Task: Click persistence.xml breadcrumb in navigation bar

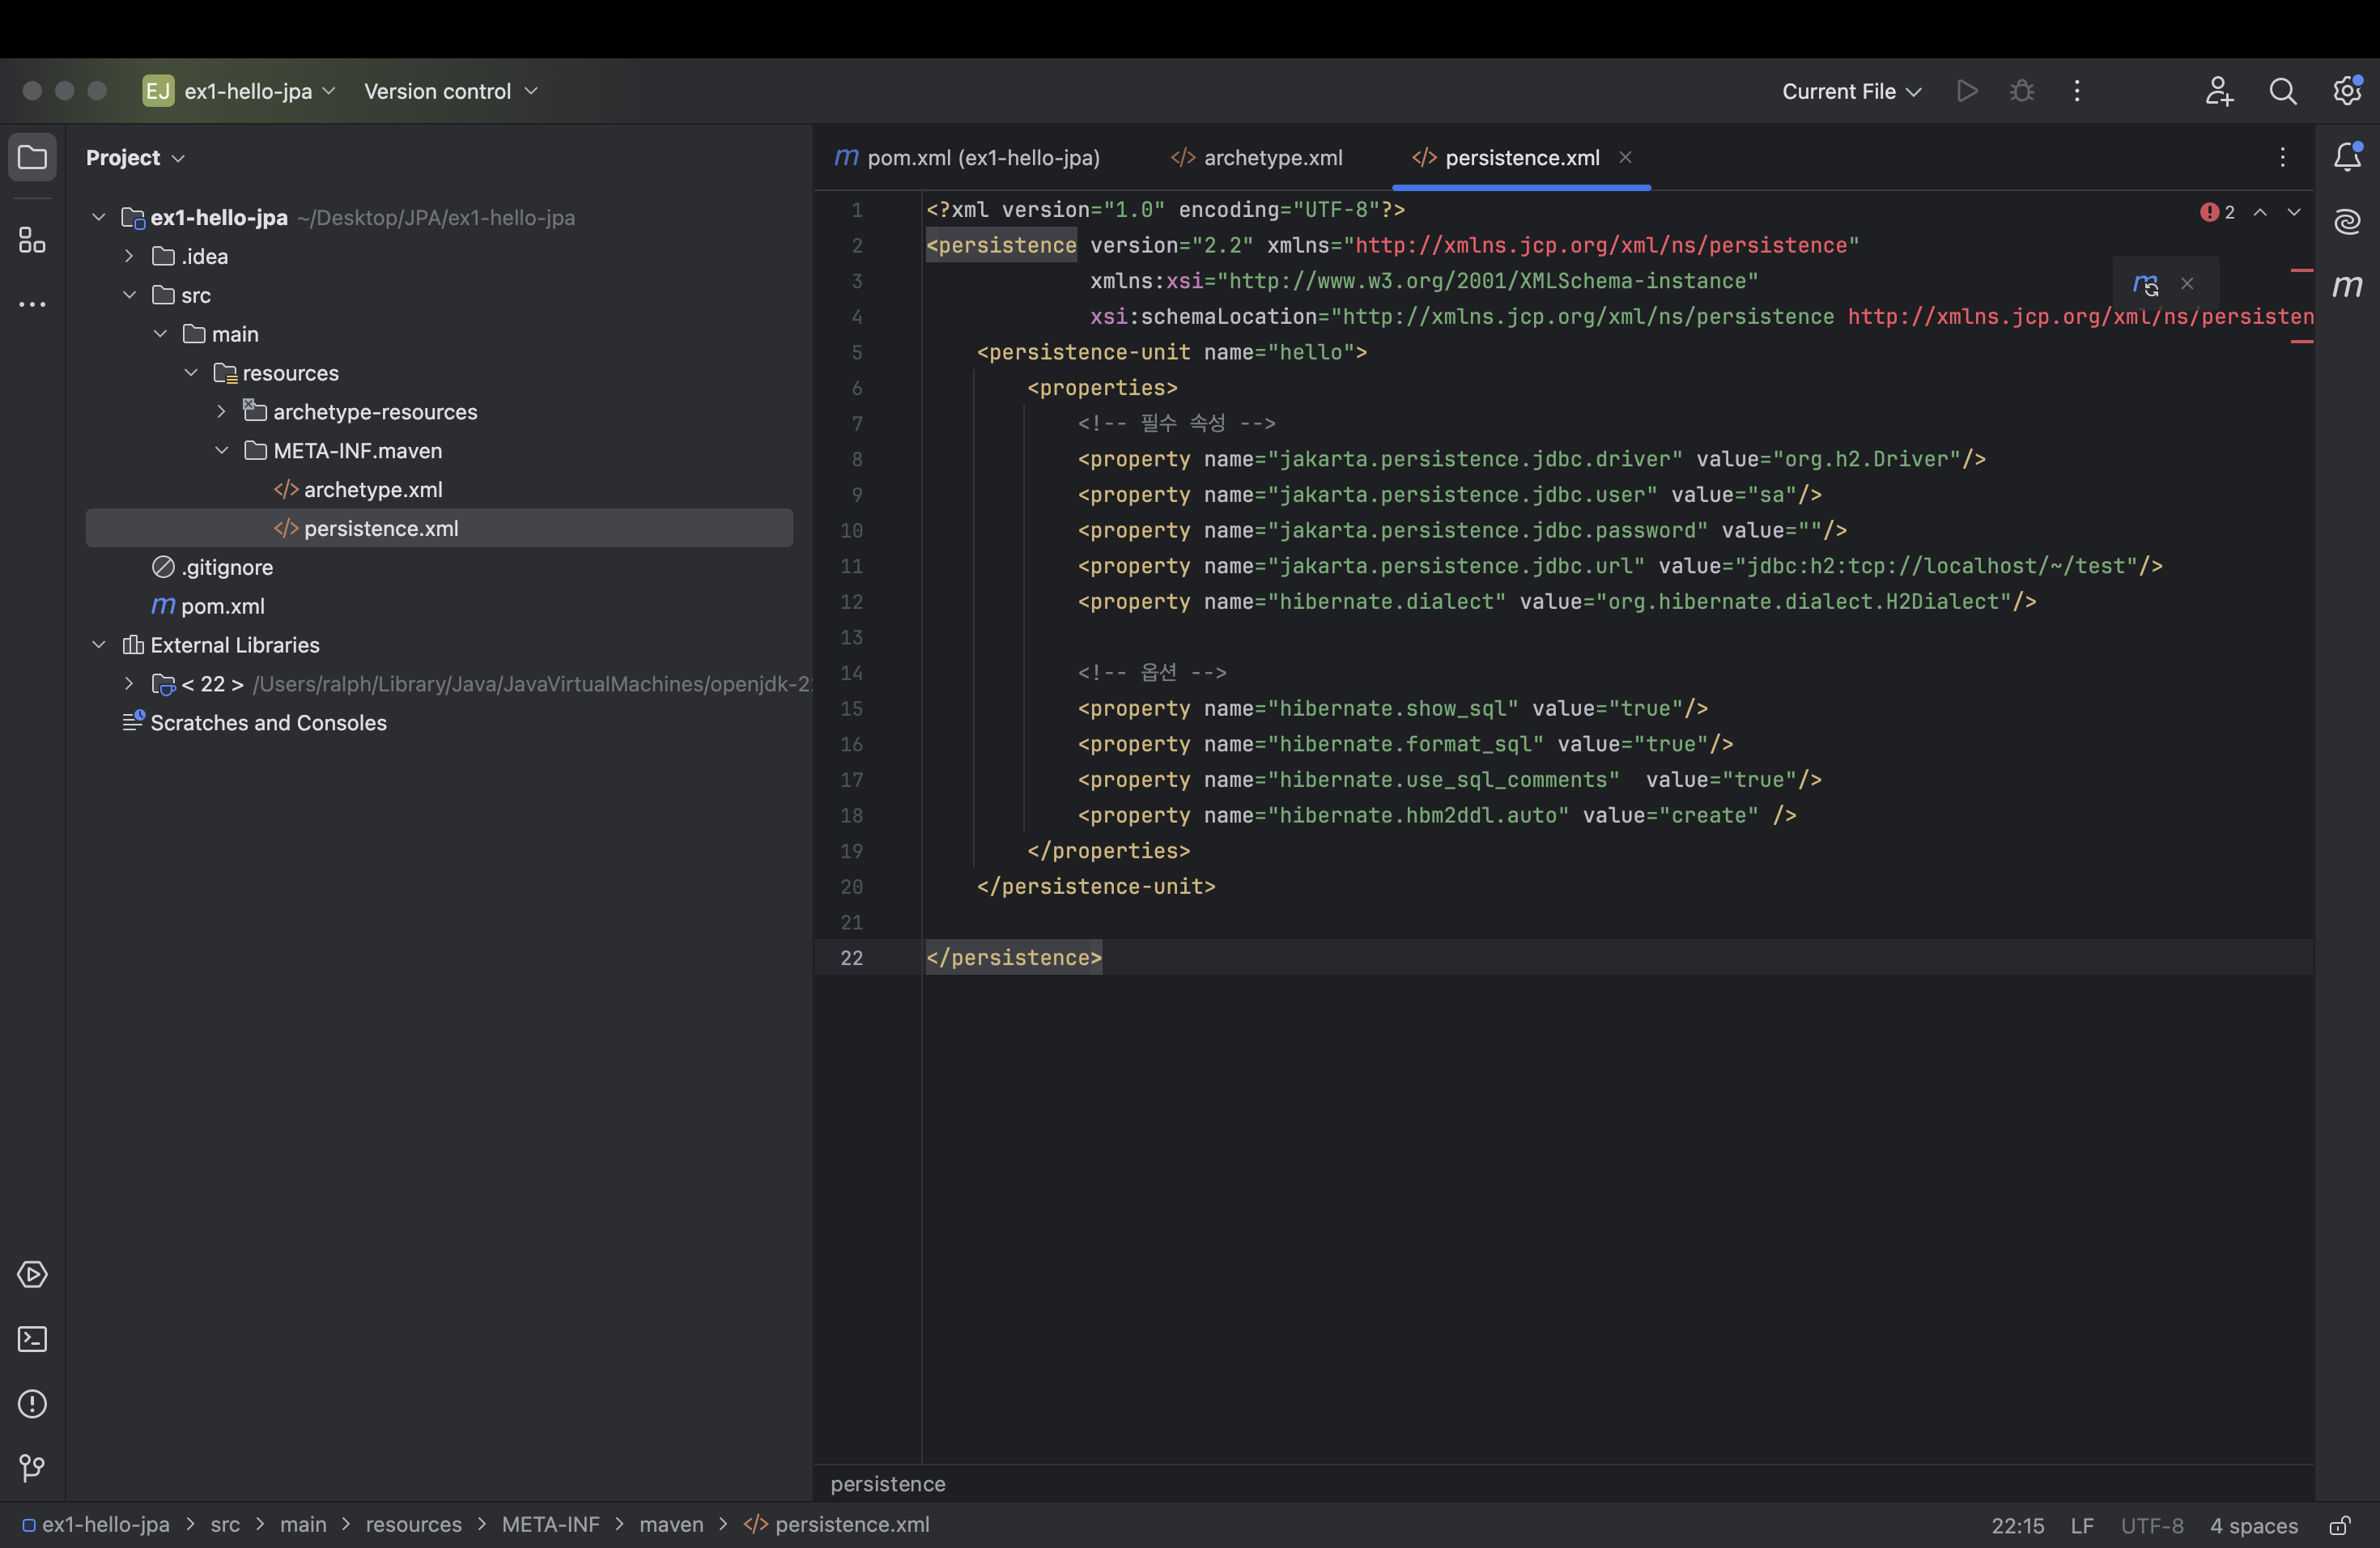Action: (x=837, y=1525)
